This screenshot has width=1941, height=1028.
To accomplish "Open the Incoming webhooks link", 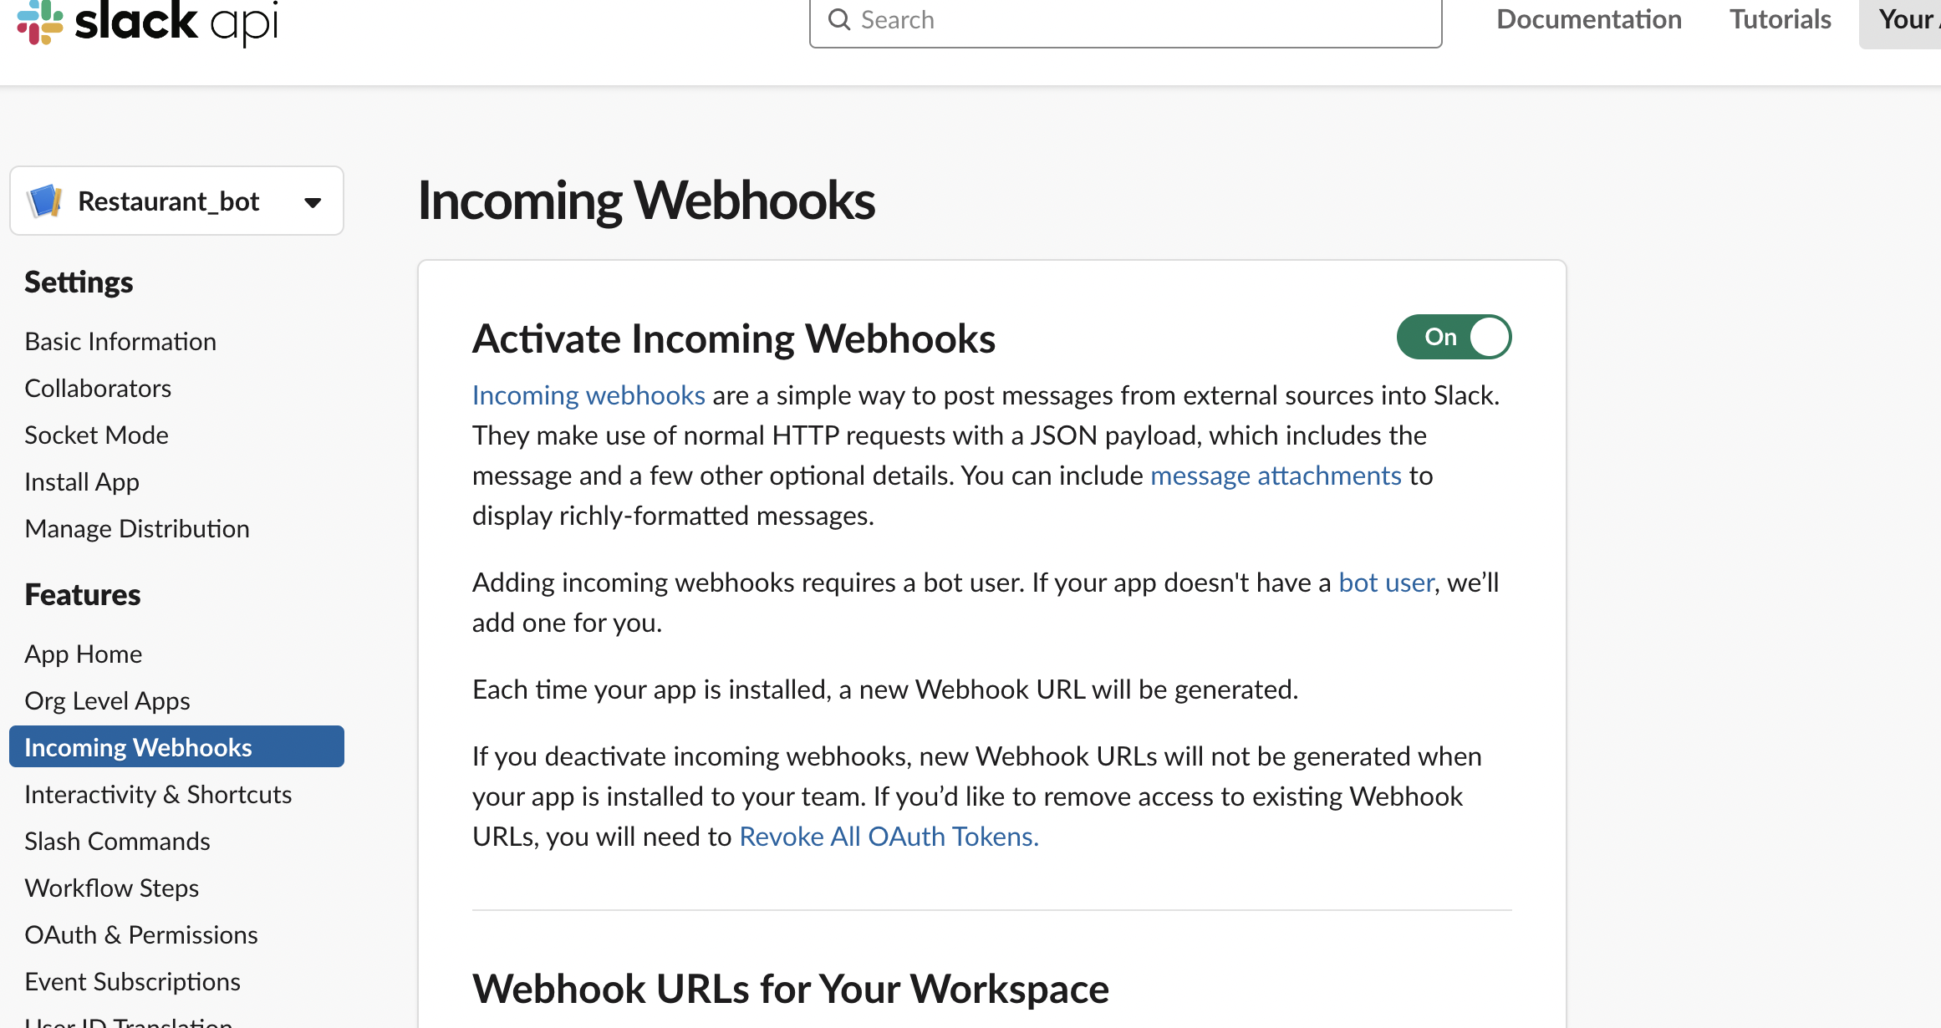I will [588, 394].
